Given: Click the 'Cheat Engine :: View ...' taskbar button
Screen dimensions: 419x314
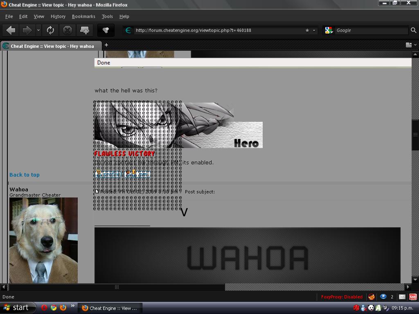Looking at the screenshot, I should click(110, 308).
